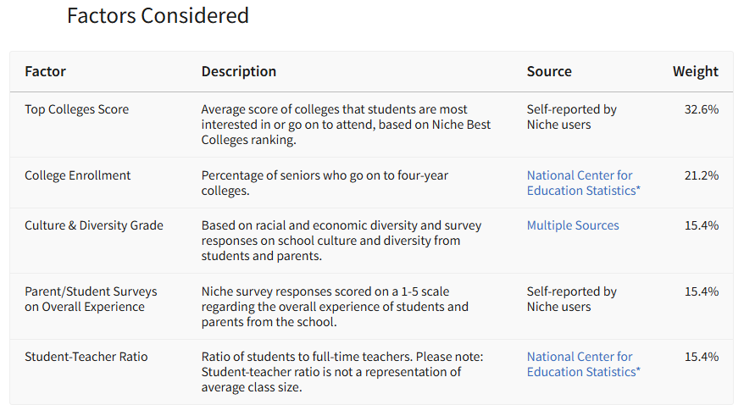Select the Culture & Diversity Grade factor name
The width and height of the screenshot is (744, 416).
click(x=94, y=225)
